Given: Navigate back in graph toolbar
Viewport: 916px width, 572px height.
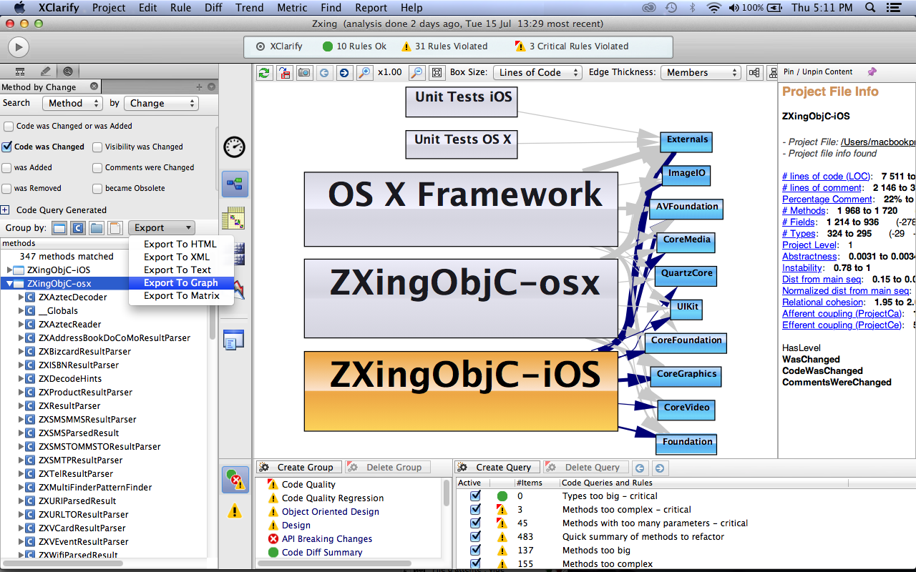Looking at the screenshot, I should (325, 72).
